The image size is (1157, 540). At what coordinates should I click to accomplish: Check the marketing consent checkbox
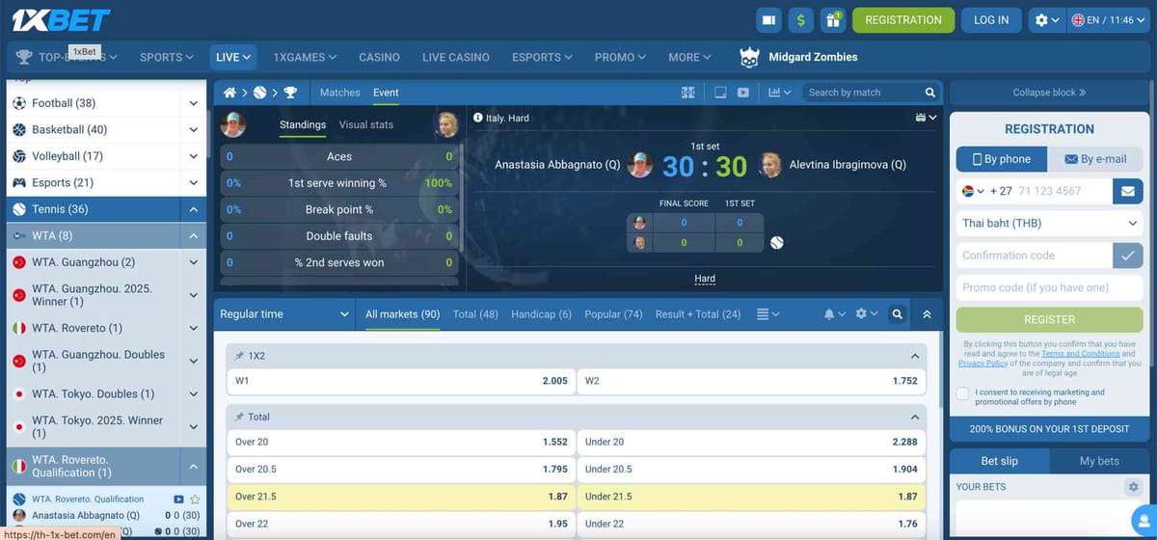coord(963,393)
